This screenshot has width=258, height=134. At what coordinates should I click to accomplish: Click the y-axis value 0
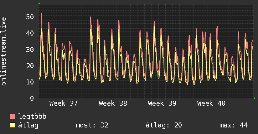(32, 98)
